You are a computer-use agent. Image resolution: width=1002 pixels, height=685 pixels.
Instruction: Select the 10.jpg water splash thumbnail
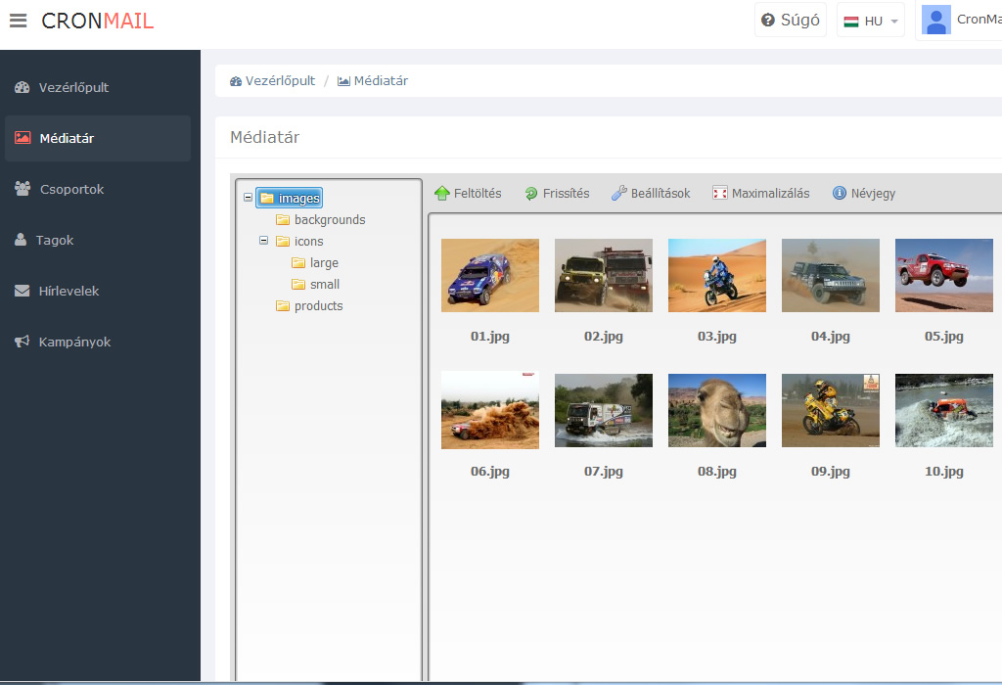pos(944,410)
